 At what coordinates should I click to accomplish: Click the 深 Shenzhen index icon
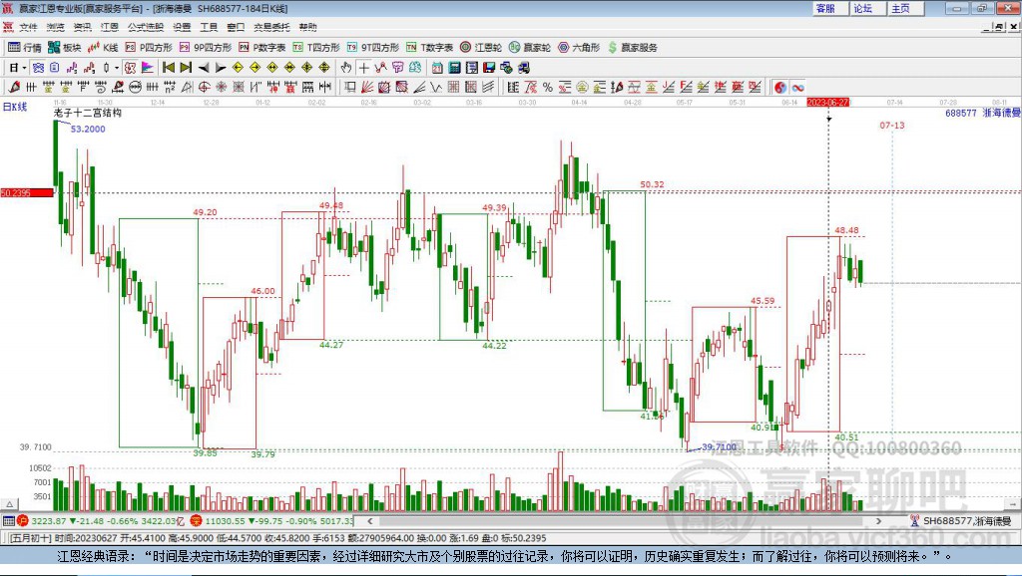(x=197, y=520)
